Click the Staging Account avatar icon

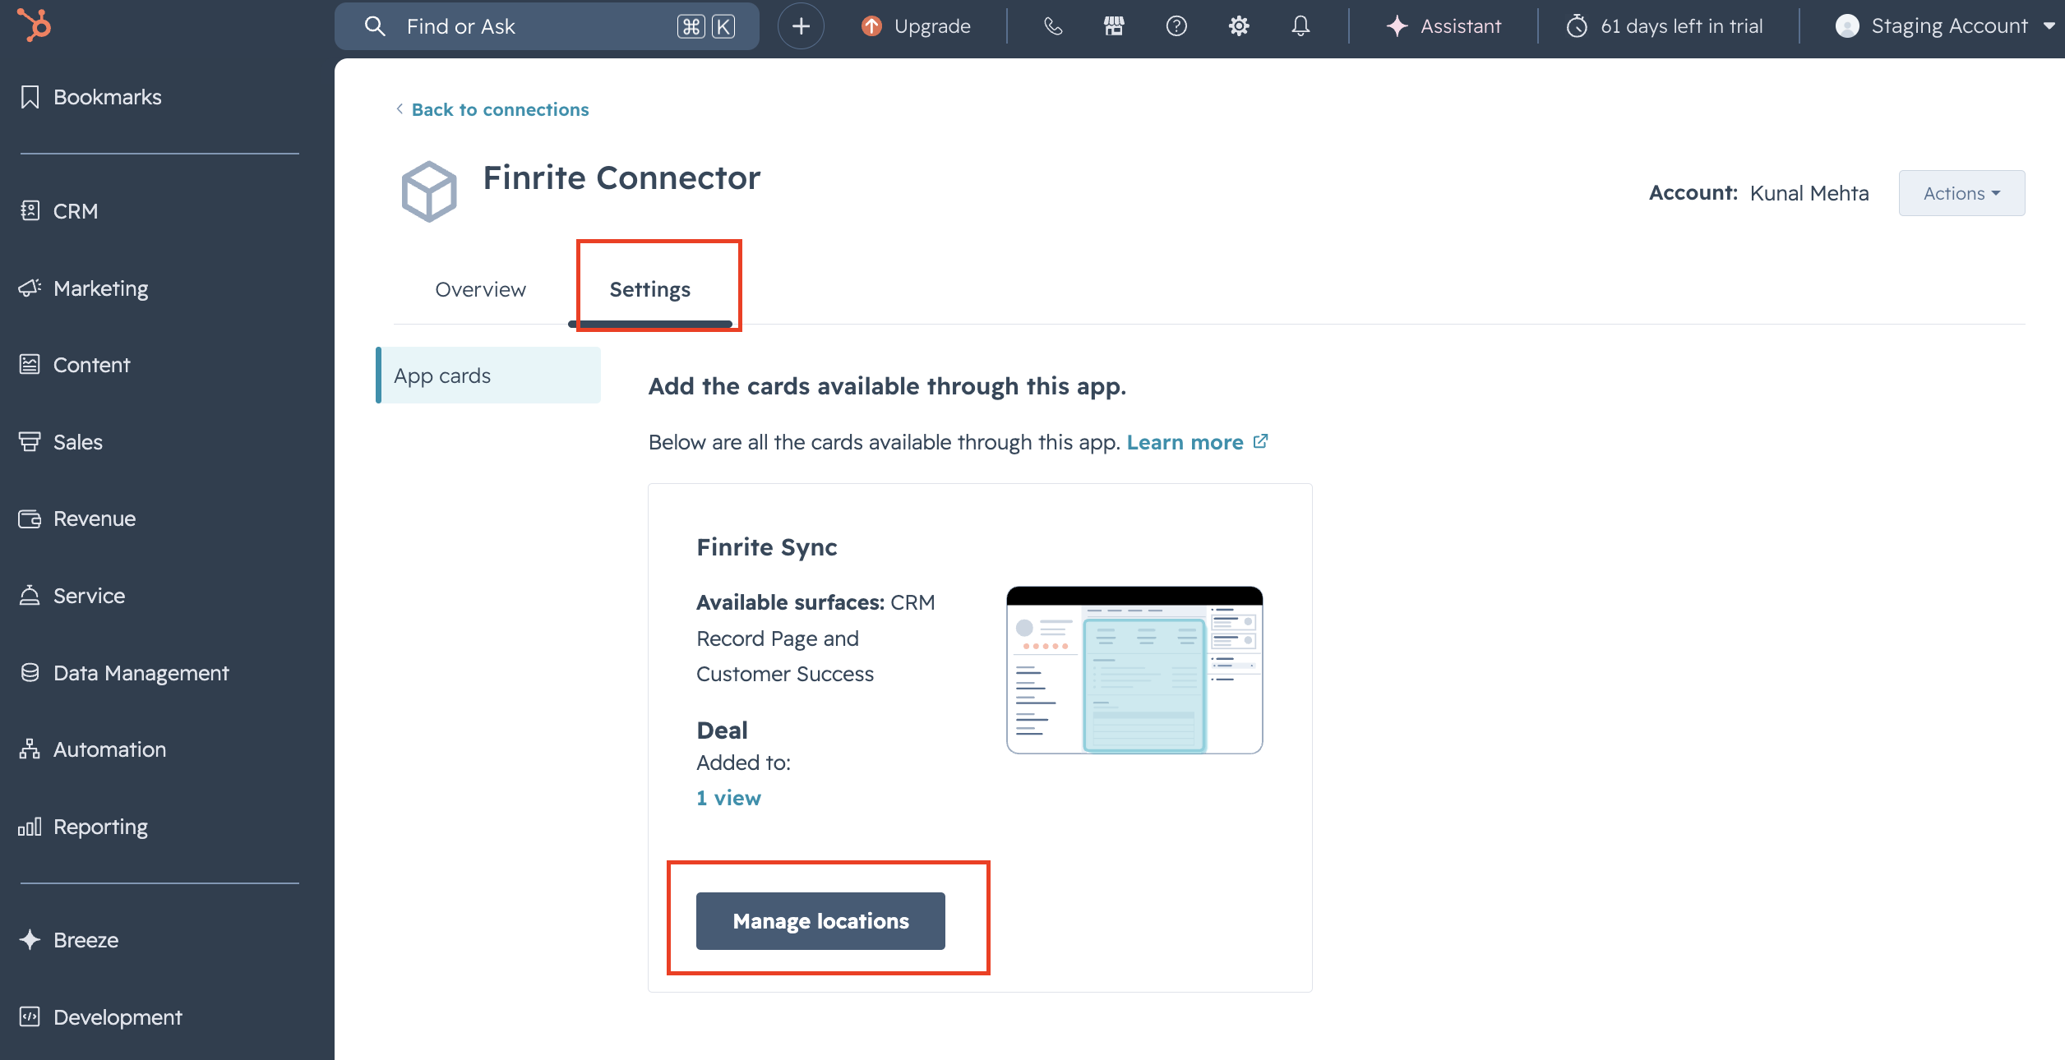pos(1847,26)
